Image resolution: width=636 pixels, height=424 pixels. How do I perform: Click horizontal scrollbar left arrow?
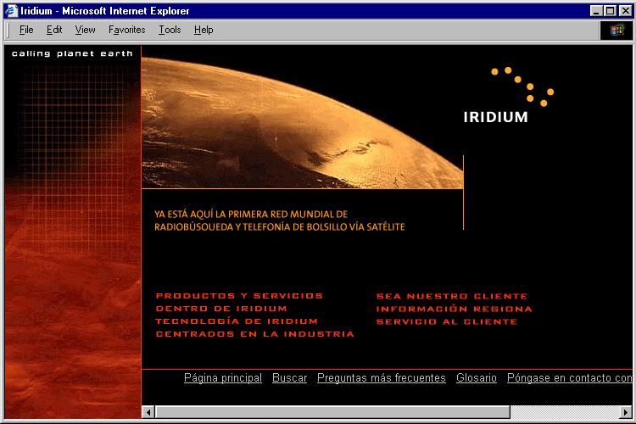148,412
